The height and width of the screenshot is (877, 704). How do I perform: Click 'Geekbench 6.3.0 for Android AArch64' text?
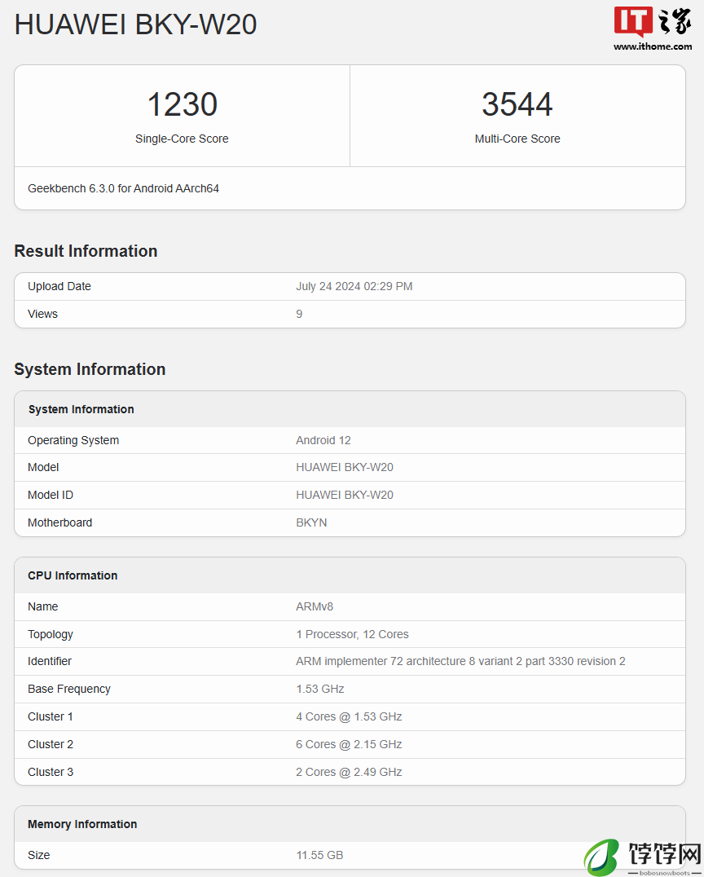coord(124,188)
